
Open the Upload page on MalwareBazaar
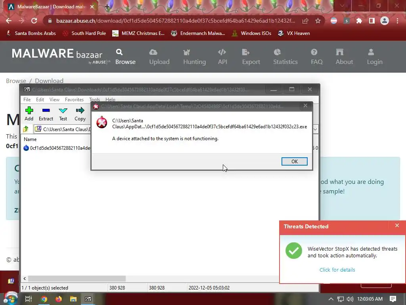(x=159, y=57)
